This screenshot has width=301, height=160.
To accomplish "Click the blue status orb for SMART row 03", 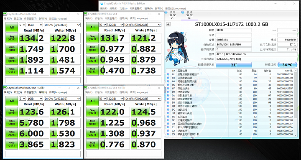I will pos(168,78).
